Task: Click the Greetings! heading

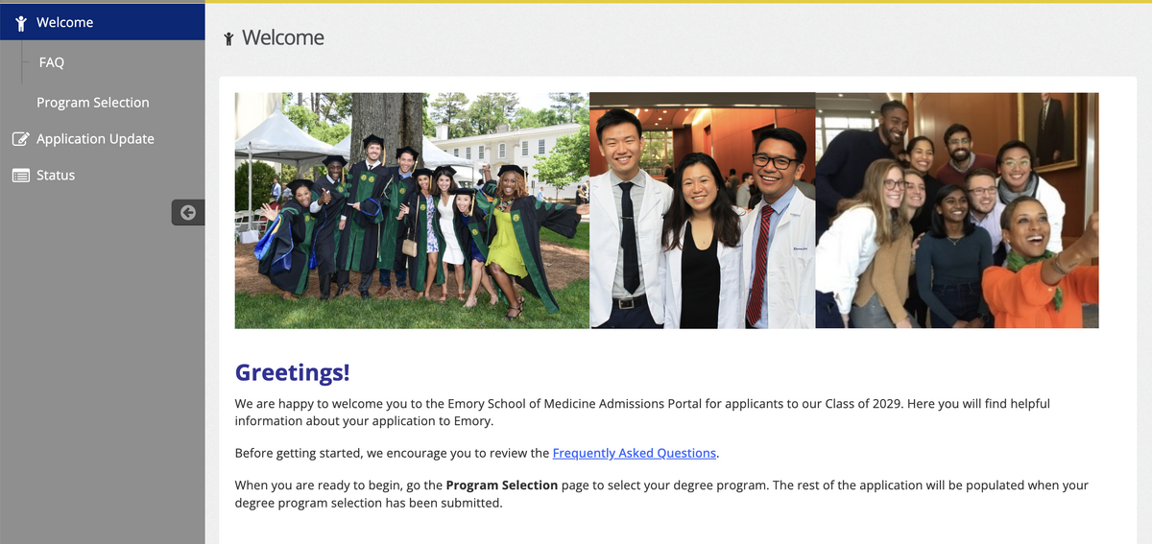Action: [293, 372]
